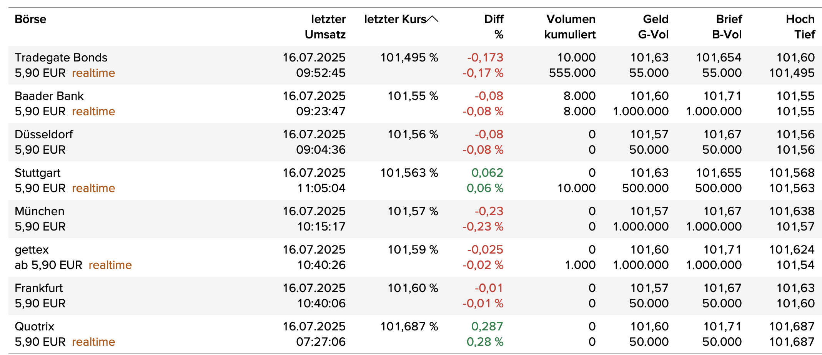Click Stuttgart Geld quote 101,63
822x355 pixels.
click(649, 173)
